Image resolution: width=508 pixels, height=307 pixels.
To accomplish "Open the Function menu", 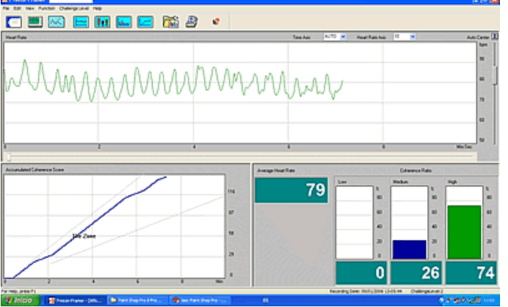I will click(46, 9).
